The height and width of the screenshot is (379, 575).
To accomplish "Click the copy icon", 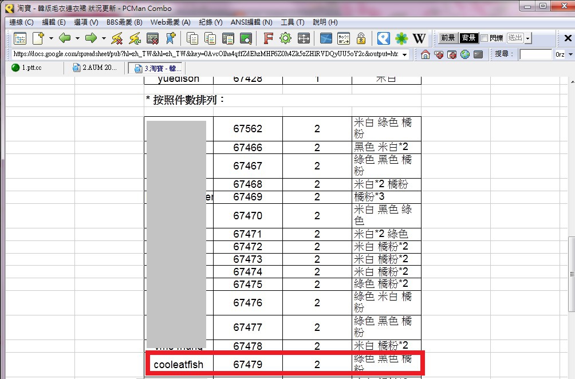I will click(192, 38).
